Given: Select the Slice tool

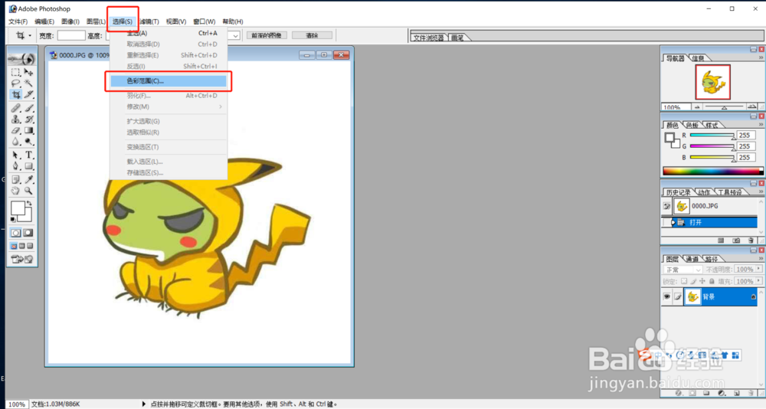Looking at the screenshot, I should tap(29, 94).
